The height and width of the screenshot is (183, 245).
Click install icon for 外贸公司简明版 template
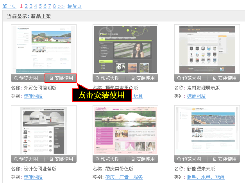(x=51, y=78)
